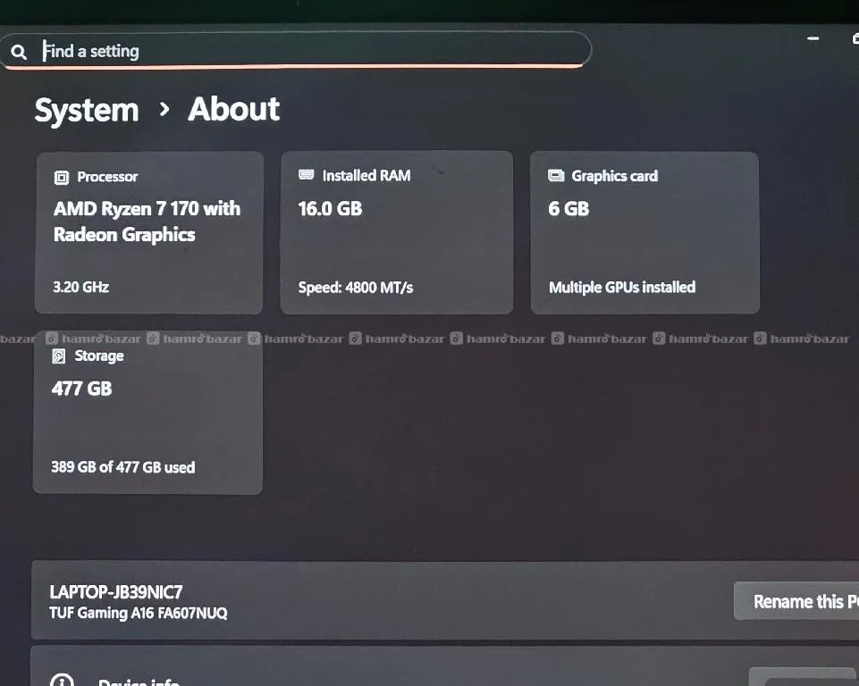Click Rename this PC button
Screen dimensions: 859x686
(x=796, y=601)
